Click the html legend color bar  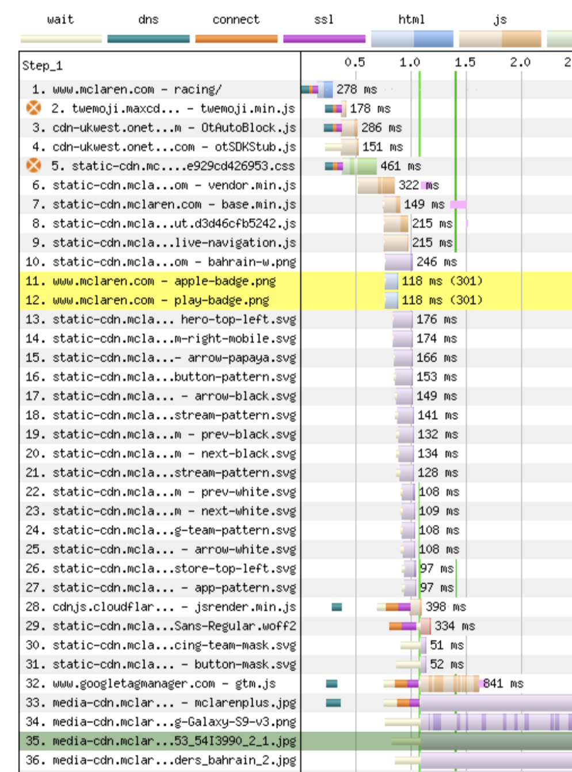click(x=412, y=39)
